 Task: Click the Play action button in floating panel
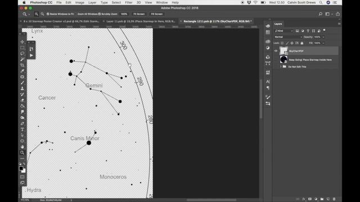coord(31,55)
